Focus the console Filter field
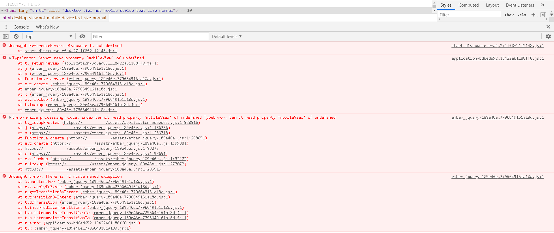 click(150, 37)
